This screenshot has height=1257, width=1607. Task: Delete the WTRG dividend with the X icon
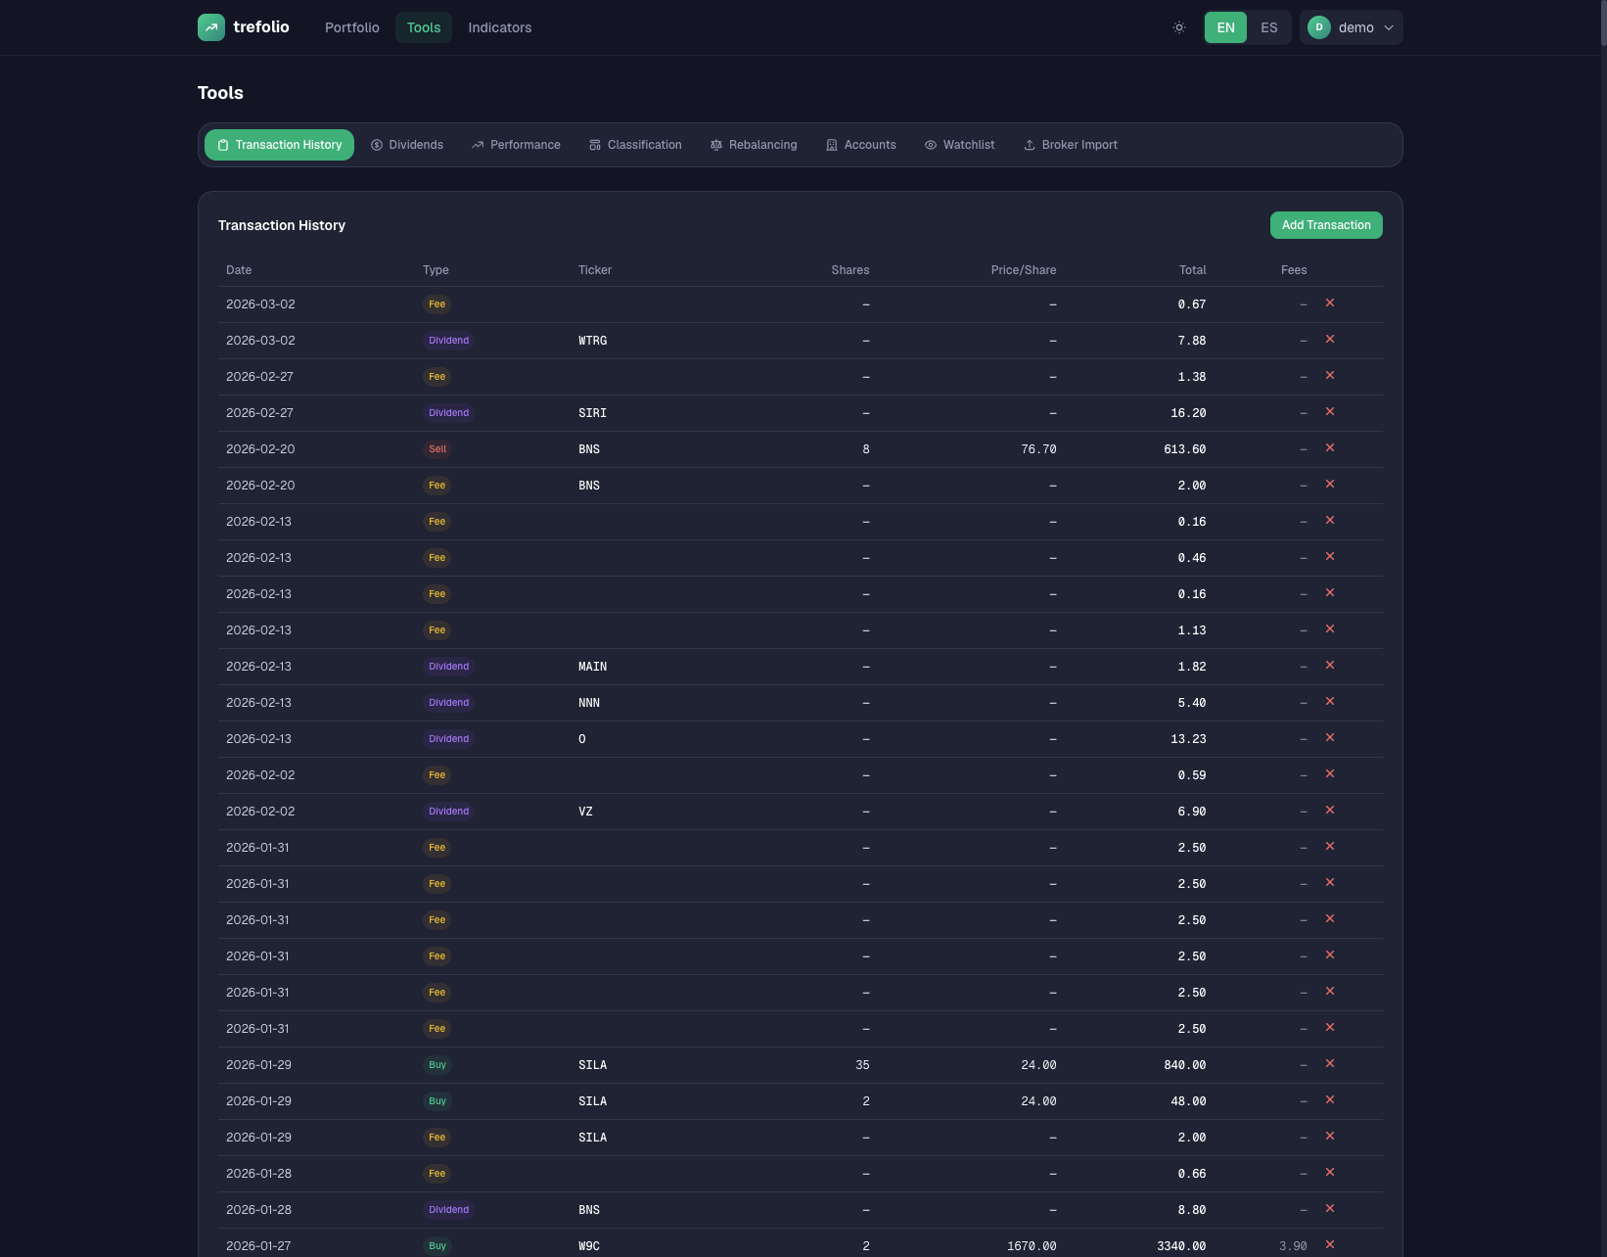click(x=1330, y=340)
